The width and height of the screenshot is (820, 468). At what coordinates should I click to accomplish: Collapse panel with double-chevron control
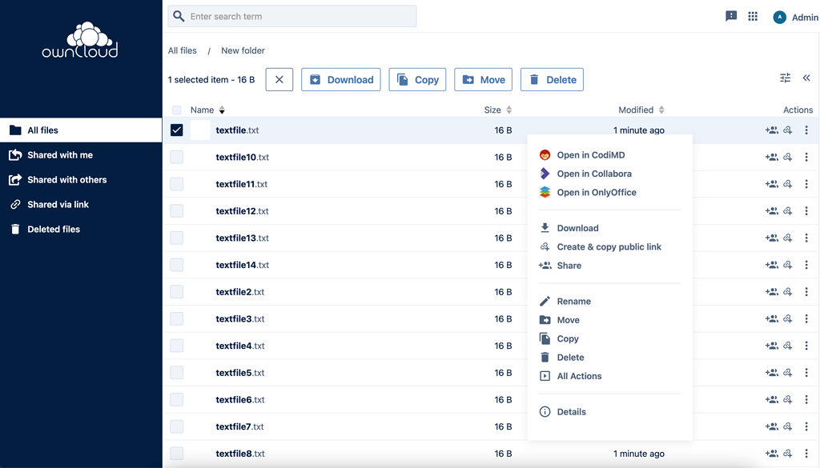point(806,78)
